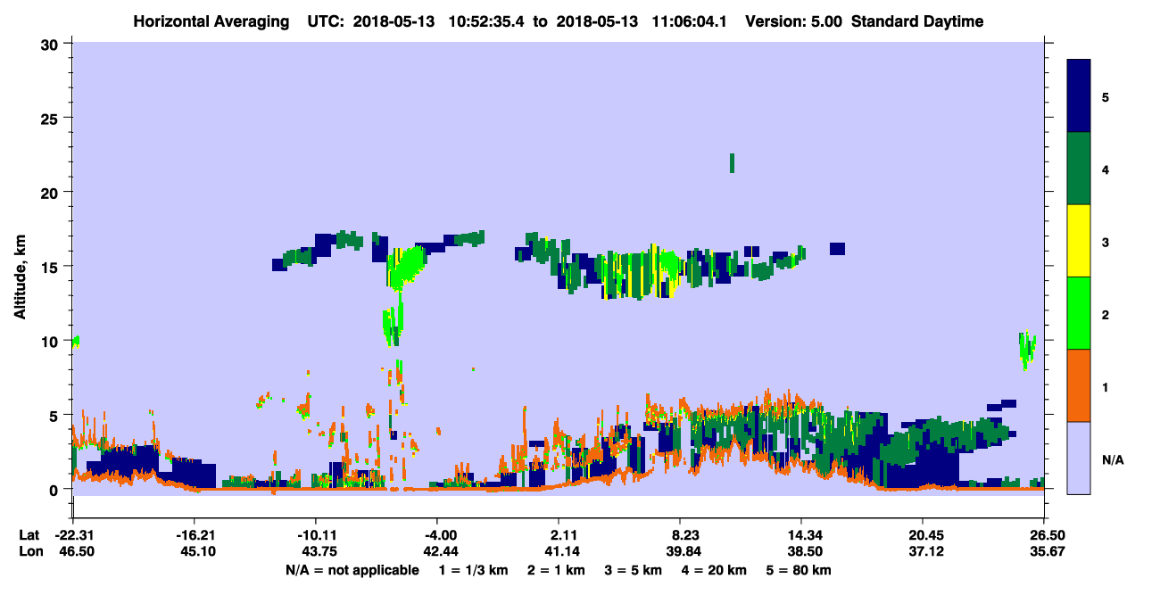1160x595 pixels.
Task: Click the 'Lat' row label
Action: (29, 535)
